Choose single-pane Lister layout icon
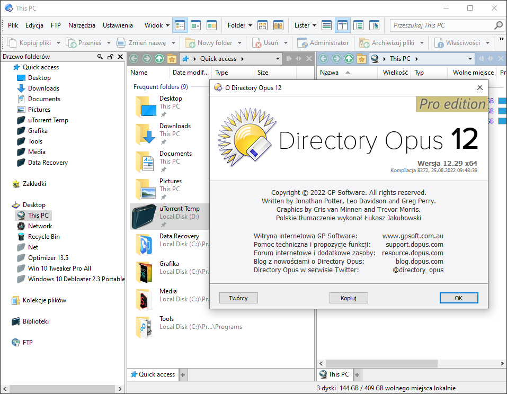Screen dimensions: 507x394 [x=326, y=25]
